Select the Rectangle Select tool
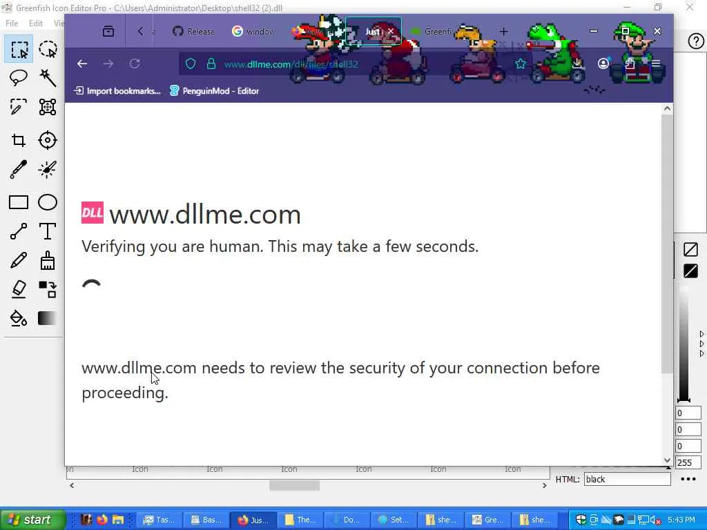The height and width of the screenshot is (530, 707). click(x=19, y=49)
